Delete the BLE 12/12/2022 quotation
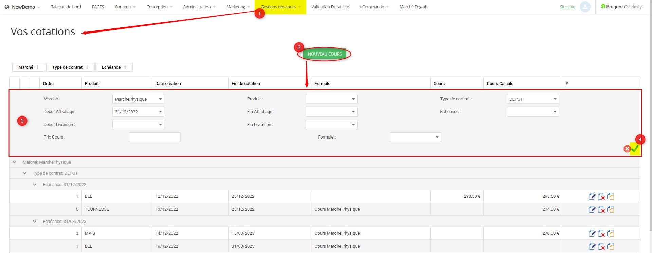This screenshot has height=253, width=652. pyautogui.click(x=601, y=196)
